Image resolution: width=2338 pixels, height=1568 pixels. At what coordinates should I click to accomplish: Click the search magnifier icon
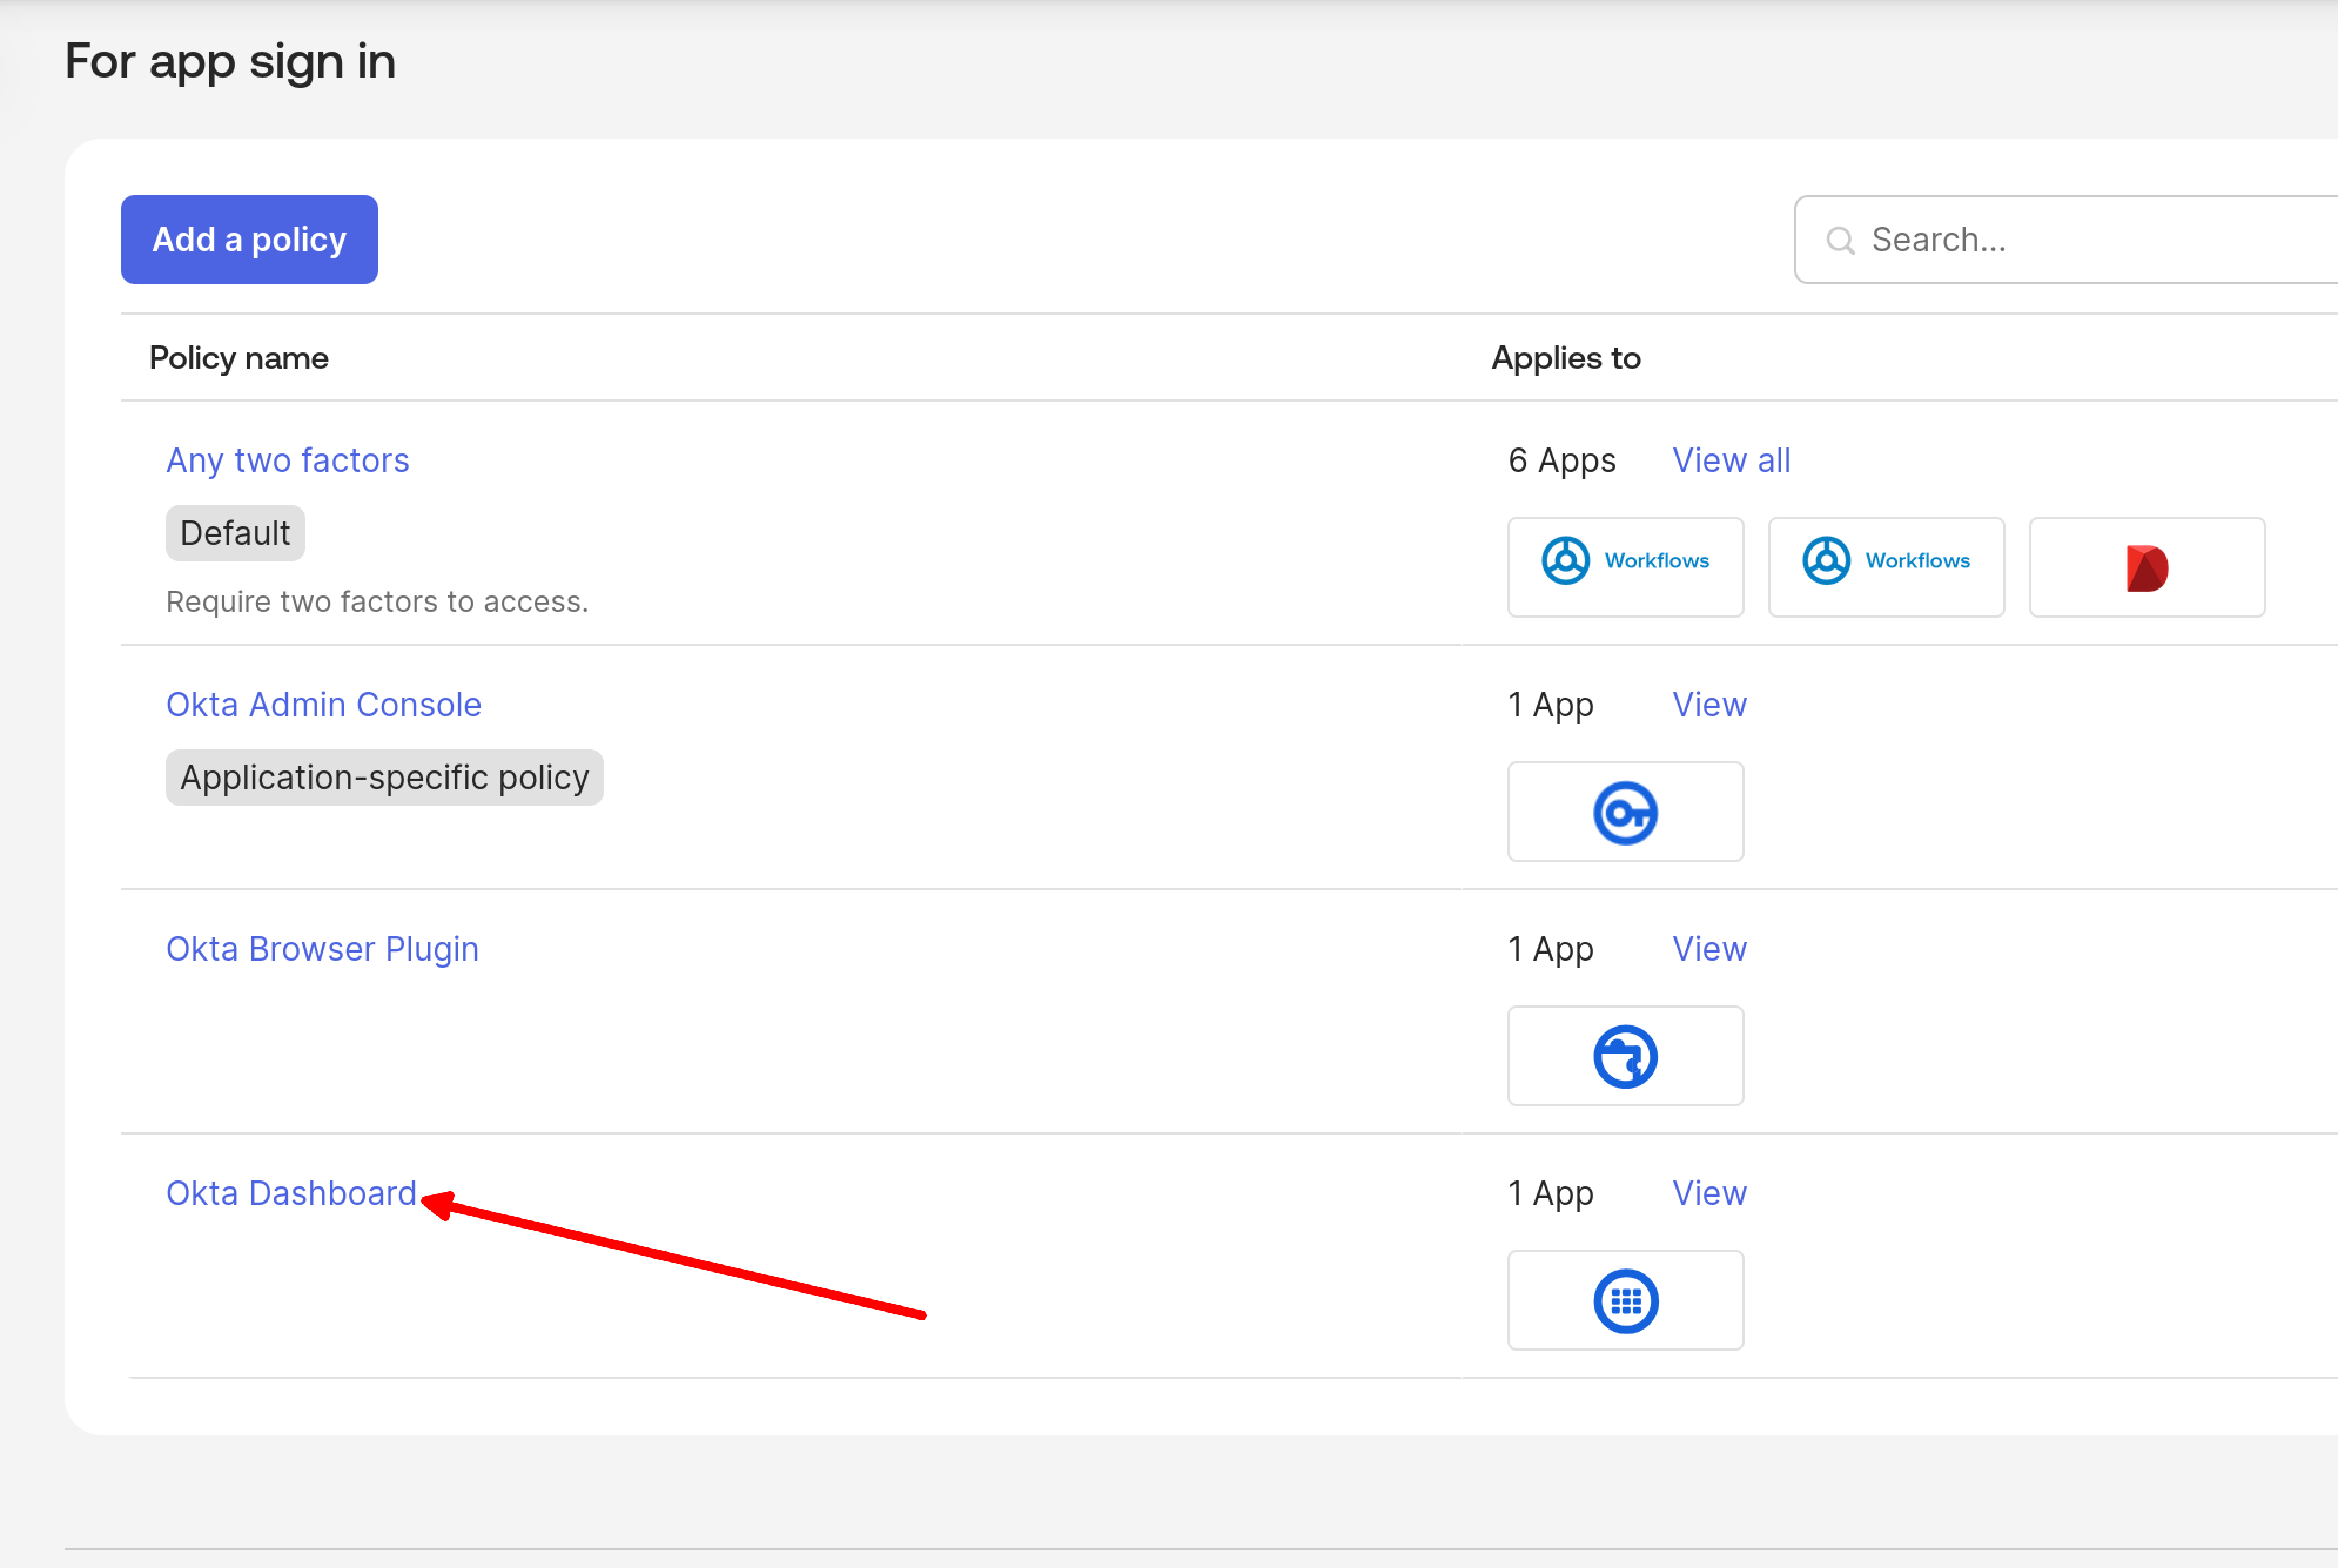pyautogui.click(x=1840, y=240)
